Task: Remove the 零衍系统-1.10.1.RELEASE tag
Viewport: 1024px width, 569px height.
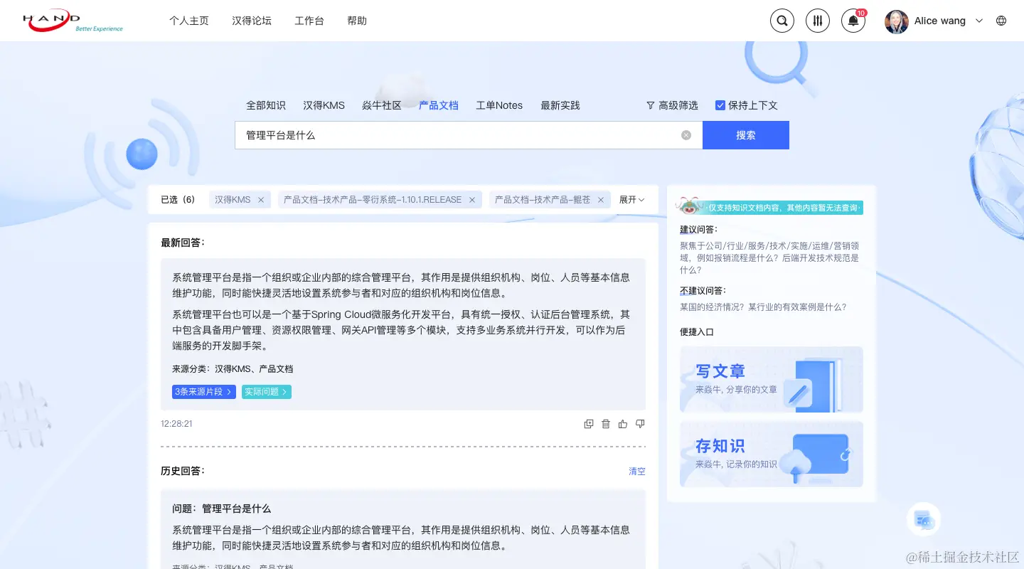Action: pos(471,200)
